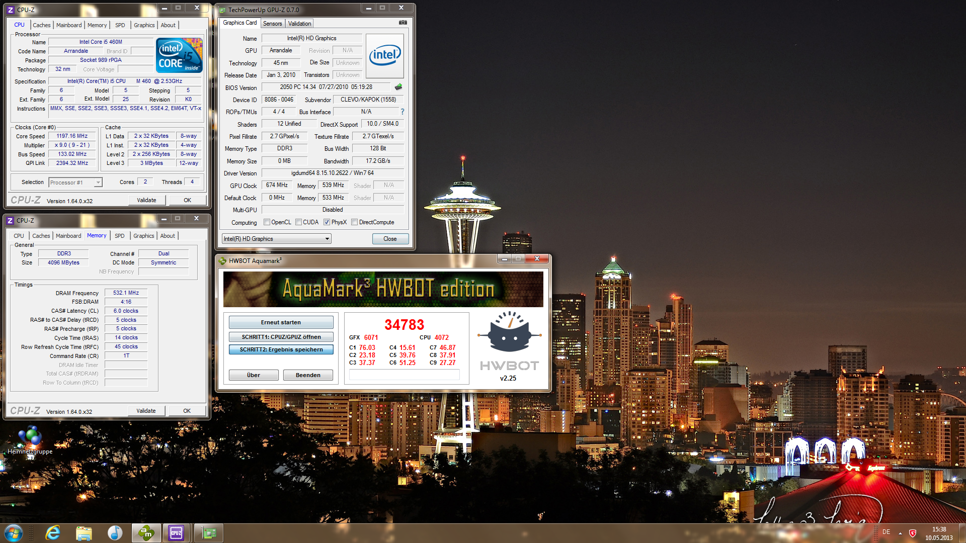This screenshot has height=543, width=966.
Task: Open the Heimnetzgruppe desktop icon
Action: point(30,440)
